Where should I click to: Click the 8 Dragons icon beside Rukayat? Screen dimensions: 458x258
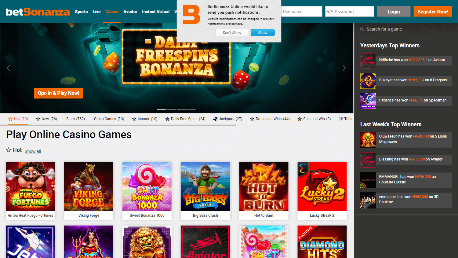click(368, 81)
